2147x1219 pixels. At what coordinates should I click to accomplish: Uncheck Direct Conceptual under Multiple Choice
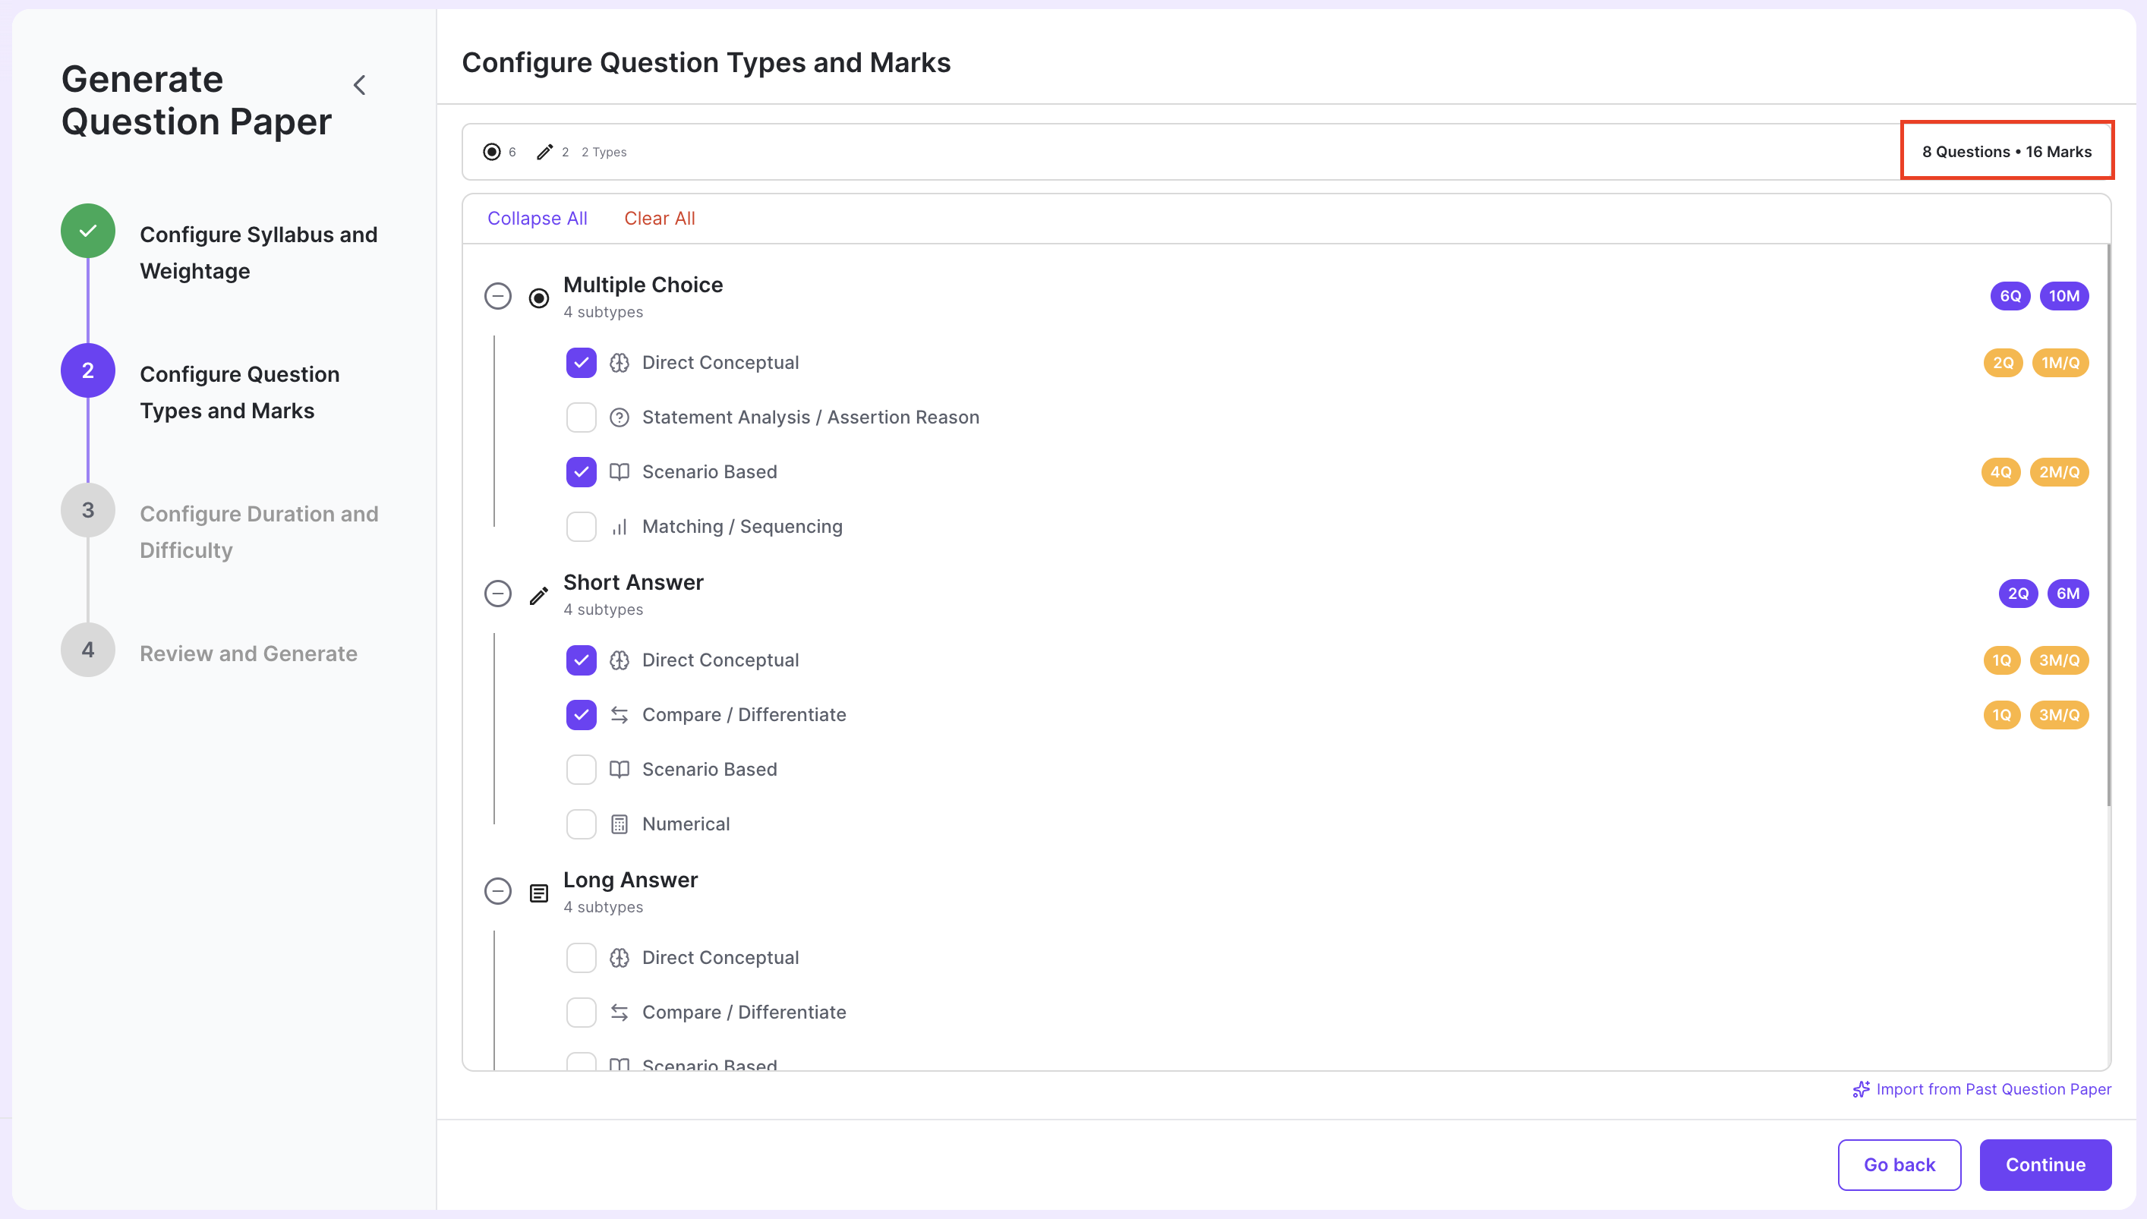point(581,363)
